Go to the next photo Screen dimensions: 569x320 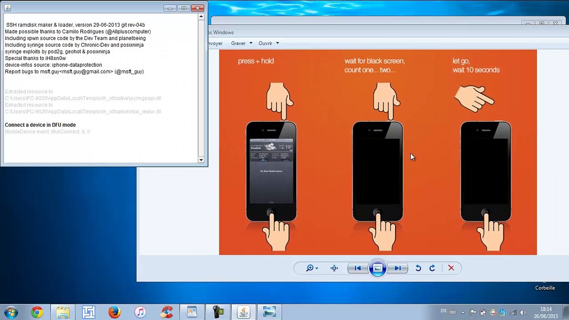coord(398,268)
